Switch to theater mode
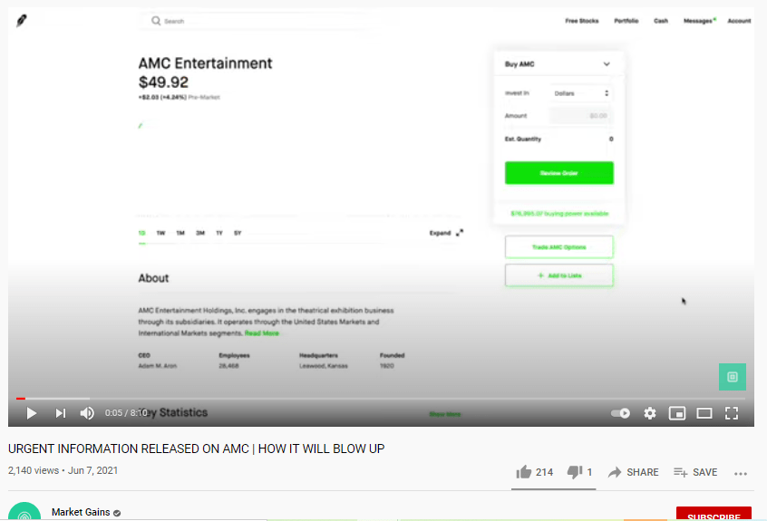Viewport: 767px width, 521px height. tap(704, 413)
